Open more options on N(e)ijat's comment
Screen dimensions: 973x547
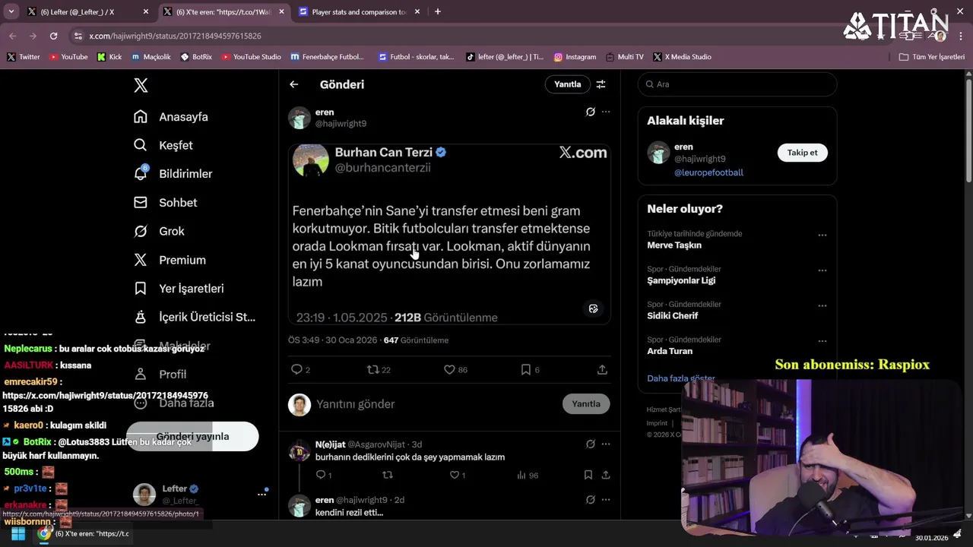click(x=606, y=444)
